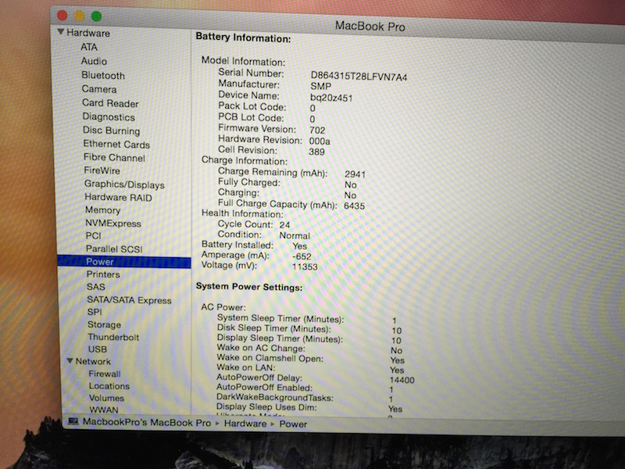
Task: Click the Network section label
Action: 93,361
